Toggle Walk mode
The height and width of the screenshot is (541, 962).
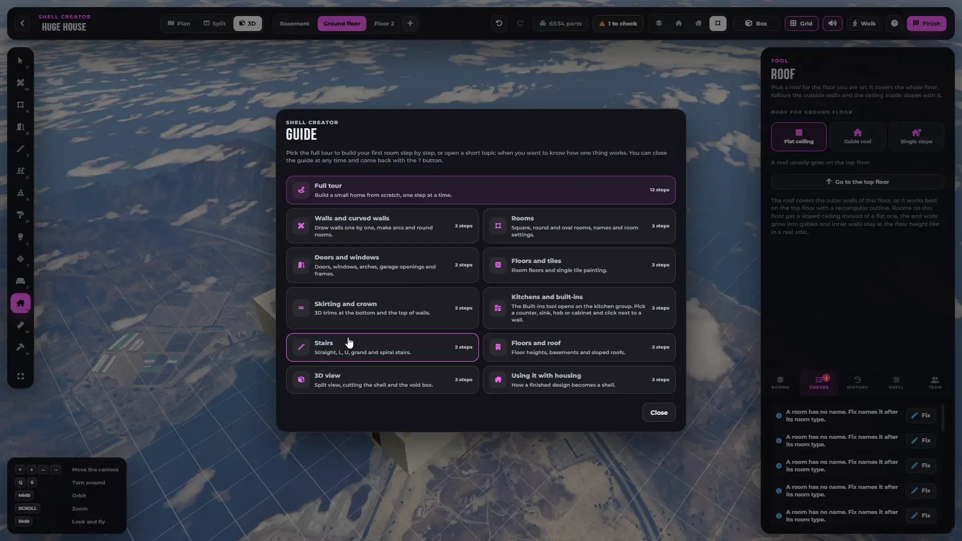(x=864, y=24)
